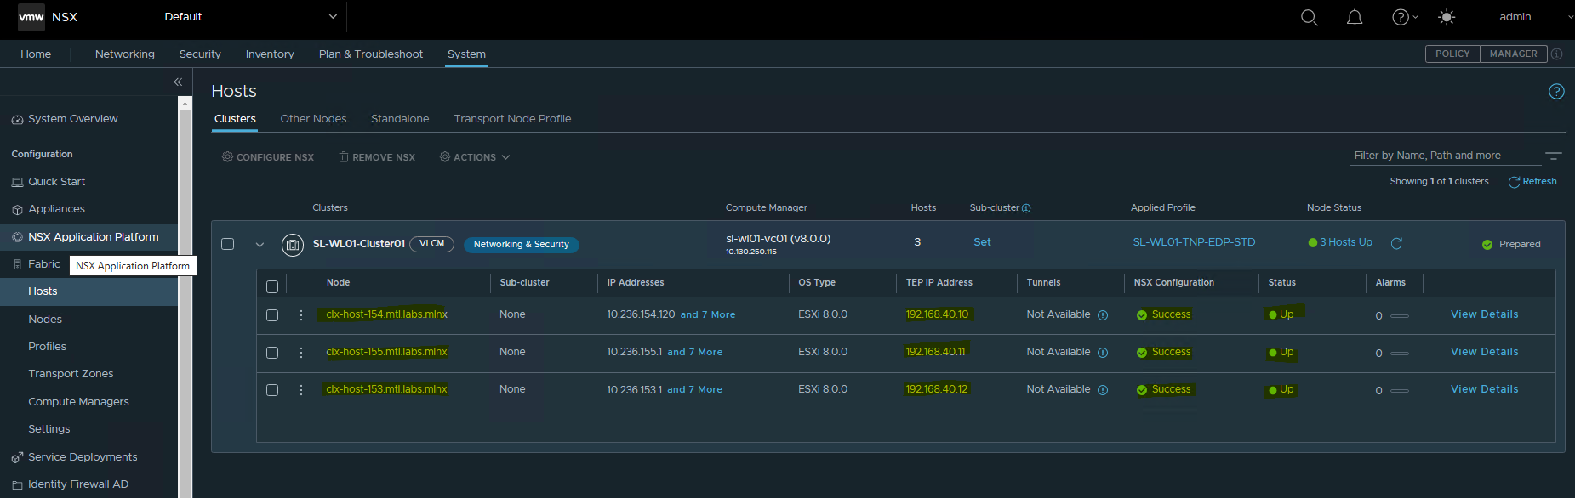Open the admin user dropdown
This screenshot has width=1575, height=498.
pos(1536,16)
